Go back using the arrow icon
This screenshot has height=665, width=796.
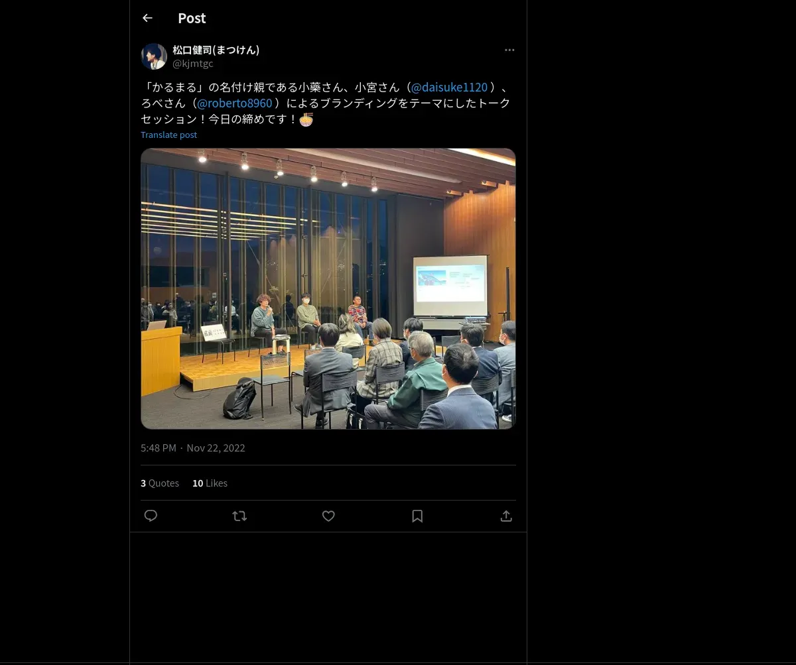pyautogui.click(x=147, y=18)
